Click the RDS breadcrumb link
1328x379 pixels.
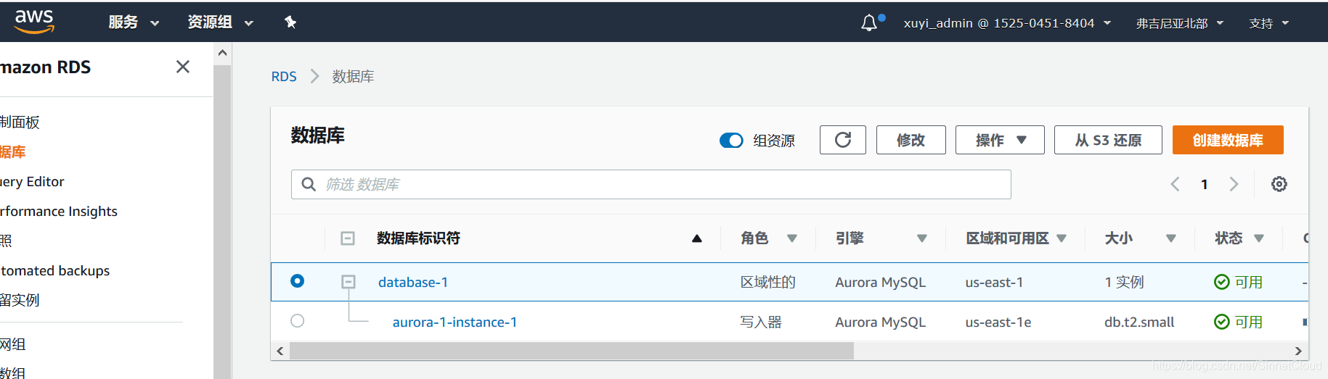284,76
